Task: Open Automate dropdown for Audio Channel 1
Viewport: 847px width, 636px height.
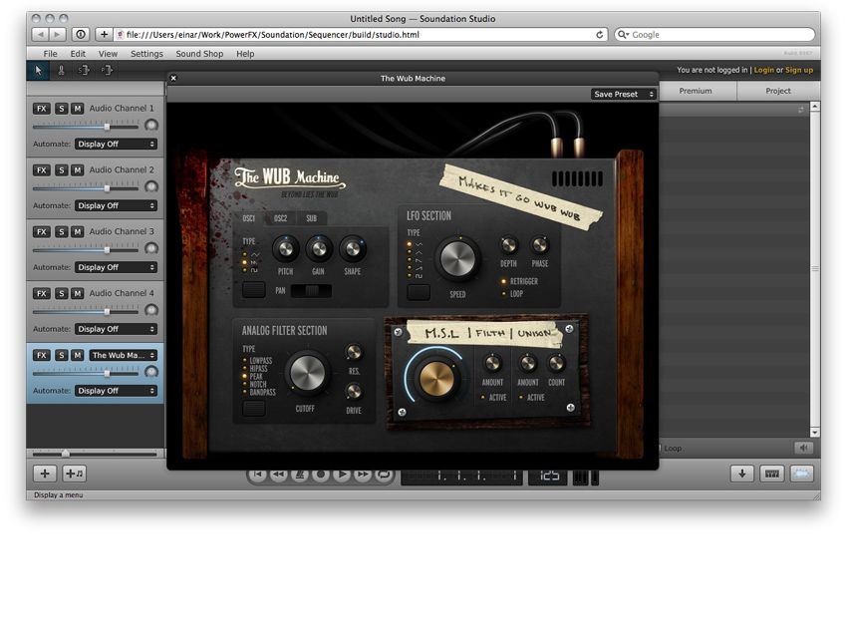Action: click(116, 145)
